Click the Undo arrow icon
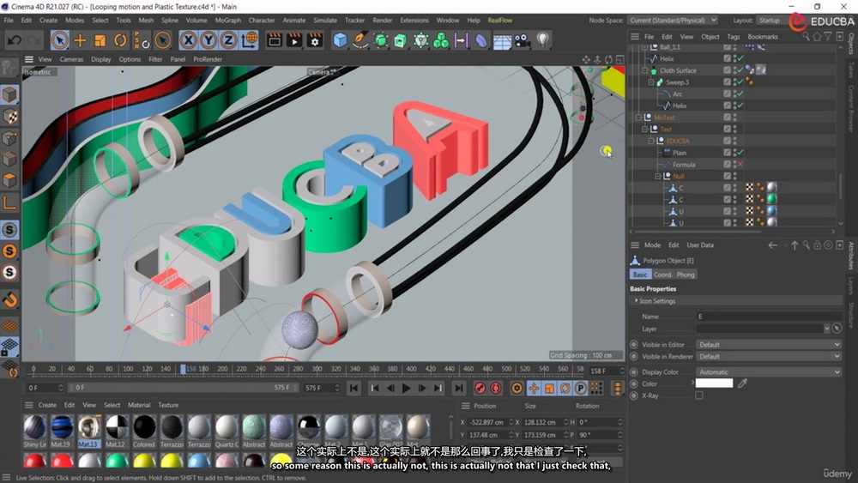The height and width of the screenshot is (483, 858). pos(14,40)
